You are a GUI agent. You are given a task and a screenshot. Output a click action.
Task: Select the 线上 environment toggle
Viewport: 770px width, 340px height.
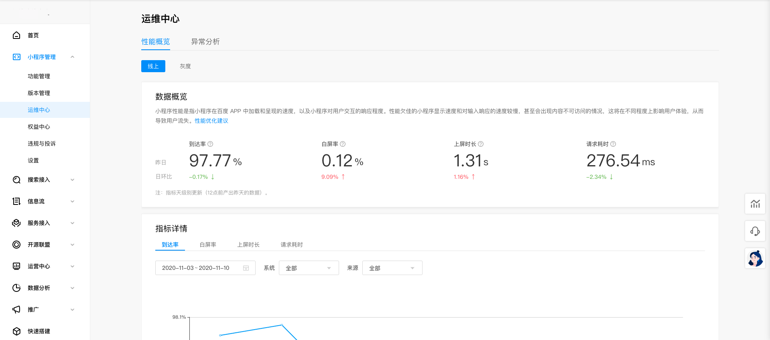[x=153, y=66]
